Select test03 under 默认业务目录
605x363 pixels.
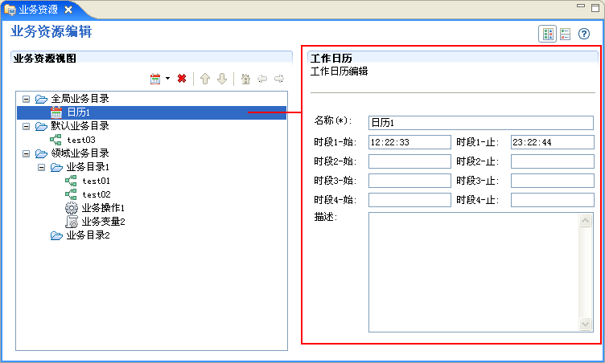point(80,140)
